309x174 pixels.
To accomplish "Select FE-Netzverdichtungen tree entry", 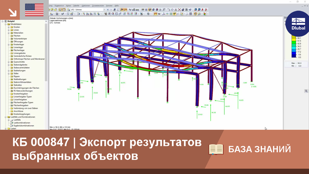I will pyautogui.click(x=23, y=91).
